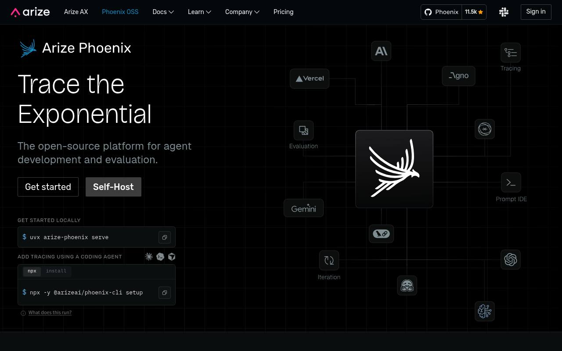Click the OpenAI integration icon
This screenshot has width=562, height=351.
(511, 259)
